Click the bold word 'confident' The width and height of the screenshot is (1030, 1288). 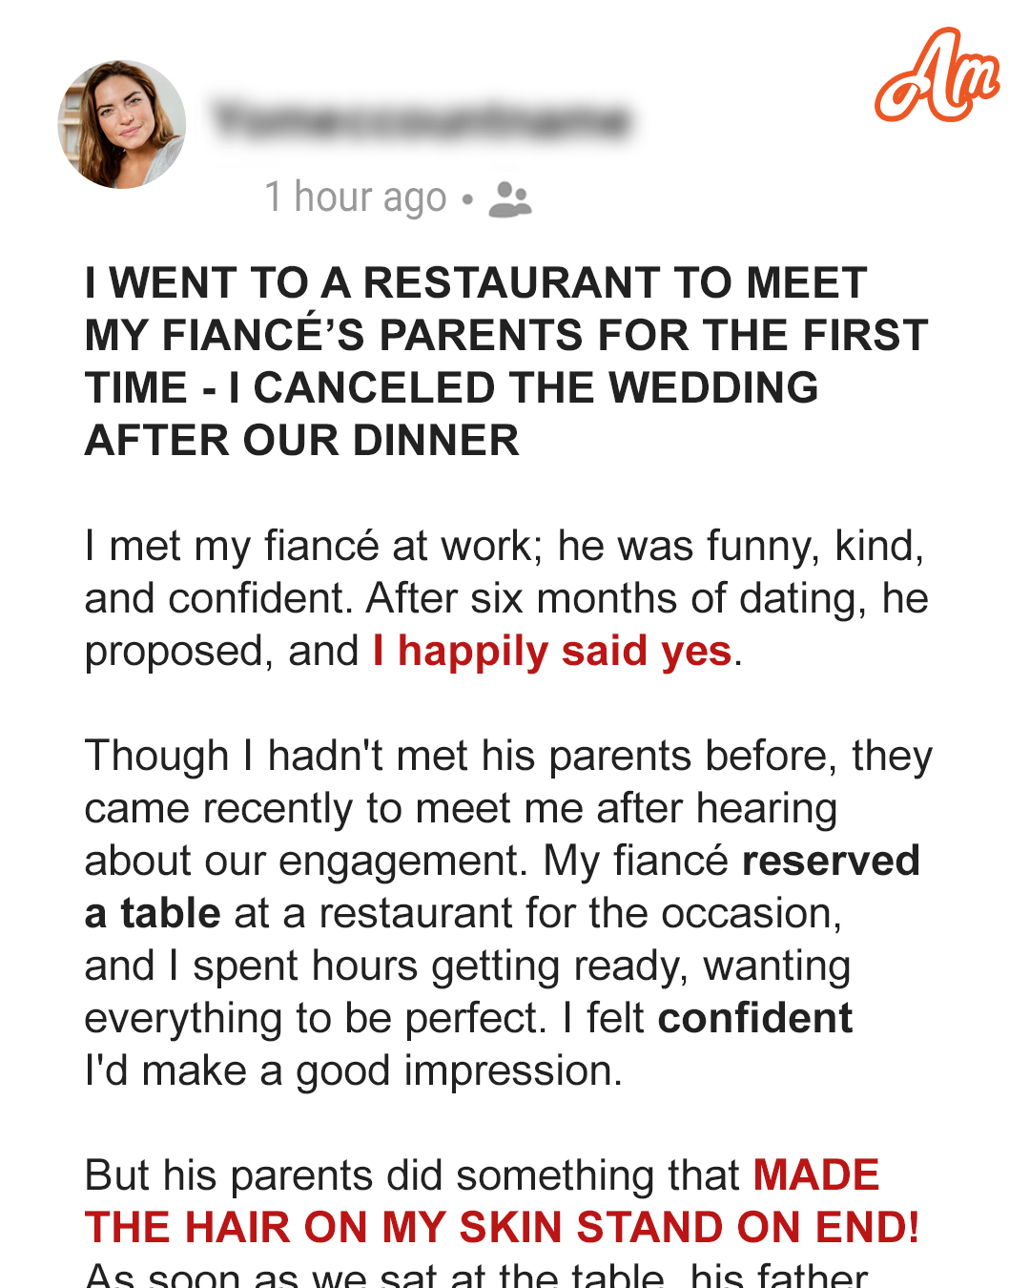(754, 1019)
